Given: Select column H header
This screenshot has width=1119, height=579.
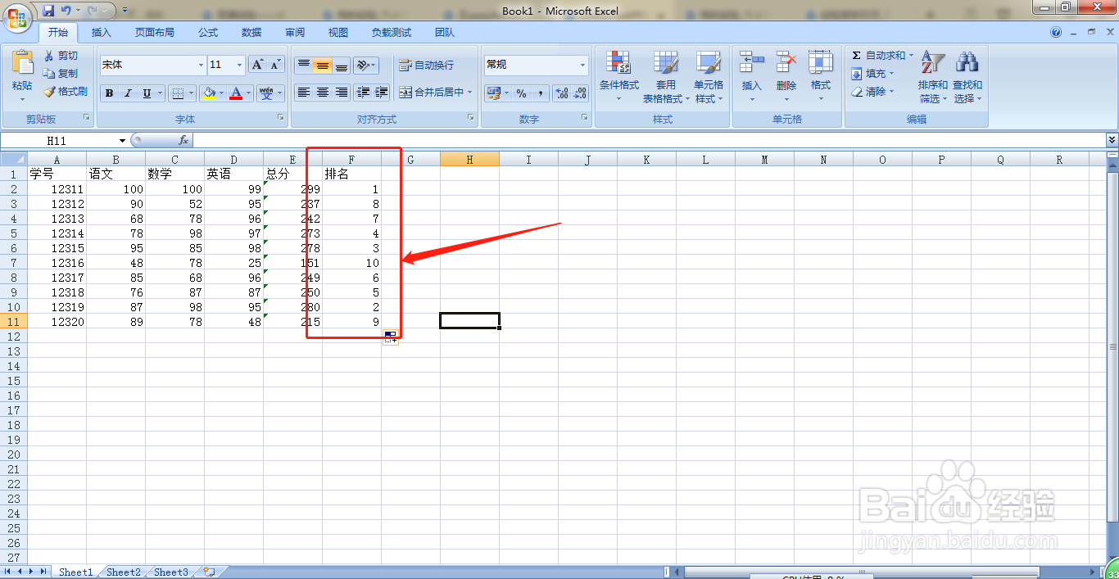Looking at the screenshot, I should (x=469, y=160).
